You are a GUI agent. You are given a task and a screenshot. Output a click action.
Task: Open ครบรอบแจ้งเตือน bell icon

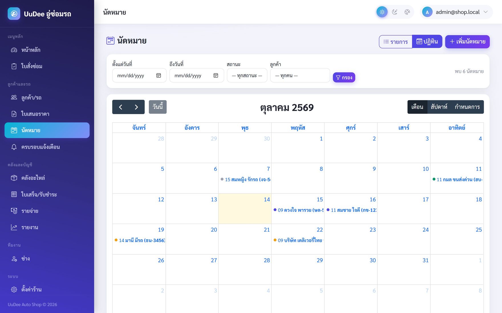click(x=14, y=147)
